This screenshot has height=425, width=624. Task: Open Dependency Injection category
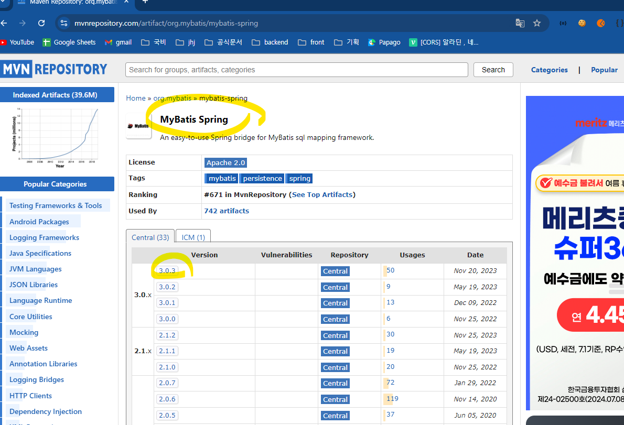coord(46,411)
